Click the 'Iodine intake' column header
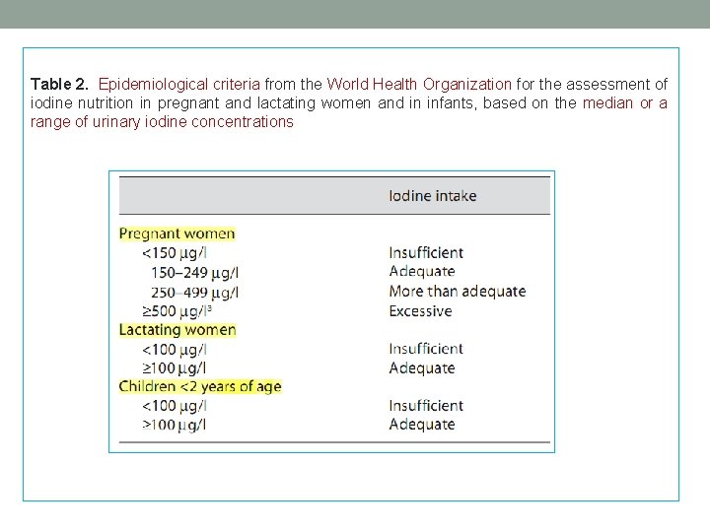Image resolution: width=710 pixels, height=532 pixels. 433,196
